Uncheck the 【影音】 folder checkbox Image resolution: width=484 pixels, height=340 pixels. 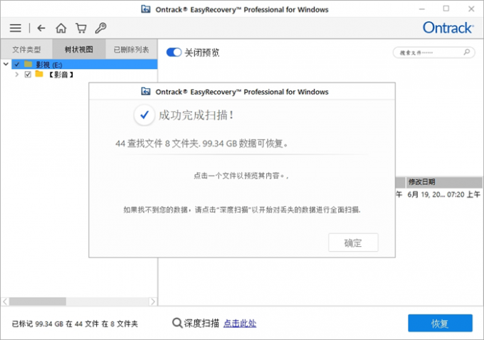[28, 74]
